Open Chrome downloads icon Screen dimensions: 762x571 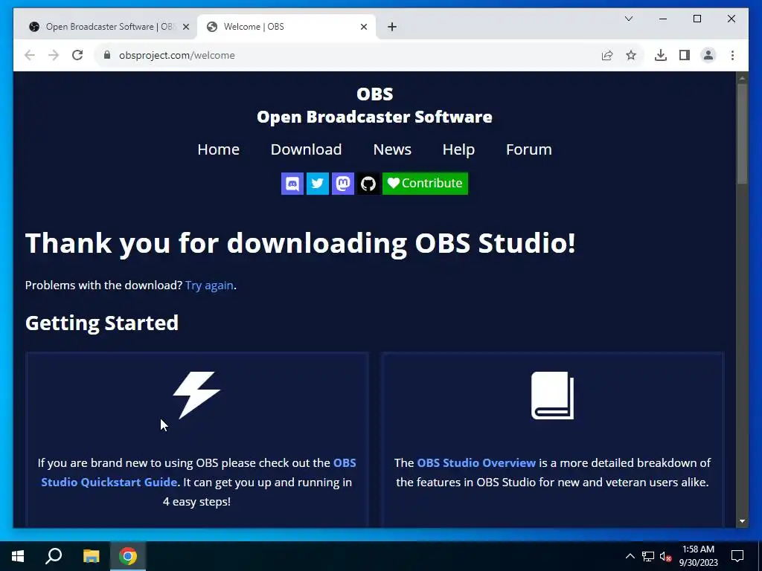pos(661,55)
